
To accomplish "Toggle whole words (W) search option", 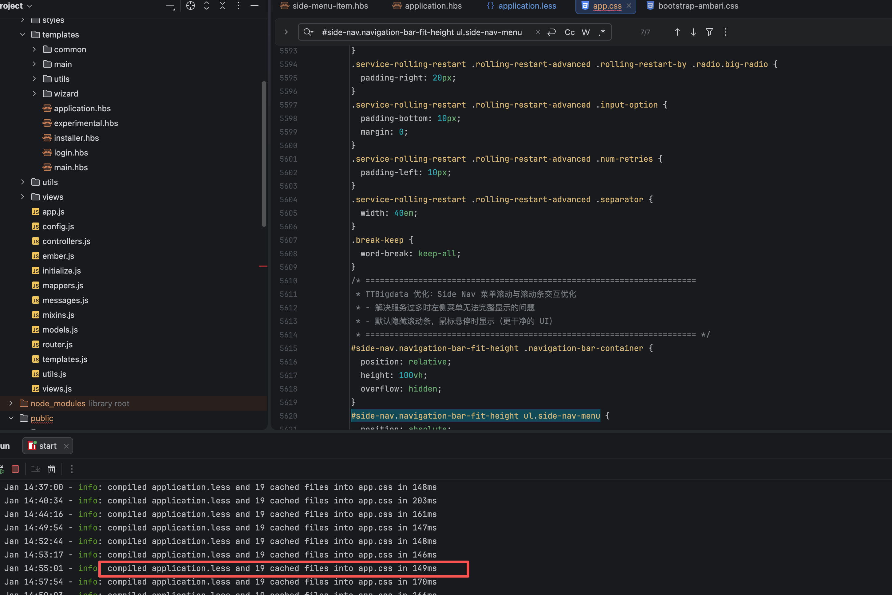I will pos(586,32).
